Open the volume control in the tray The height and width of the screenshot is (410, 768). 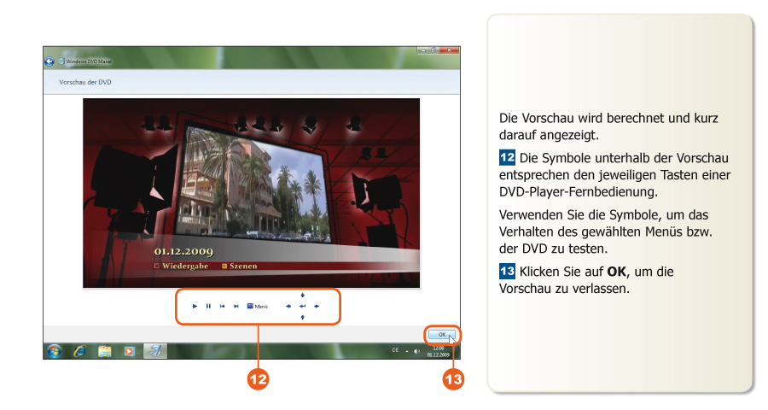coord(416,351)
